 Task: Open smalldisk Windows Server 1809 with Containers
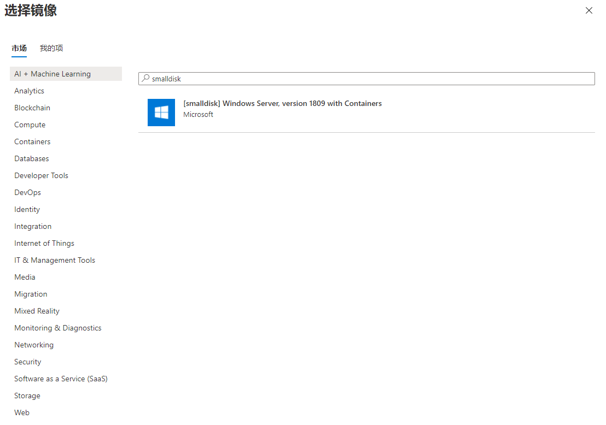point(282,103)
